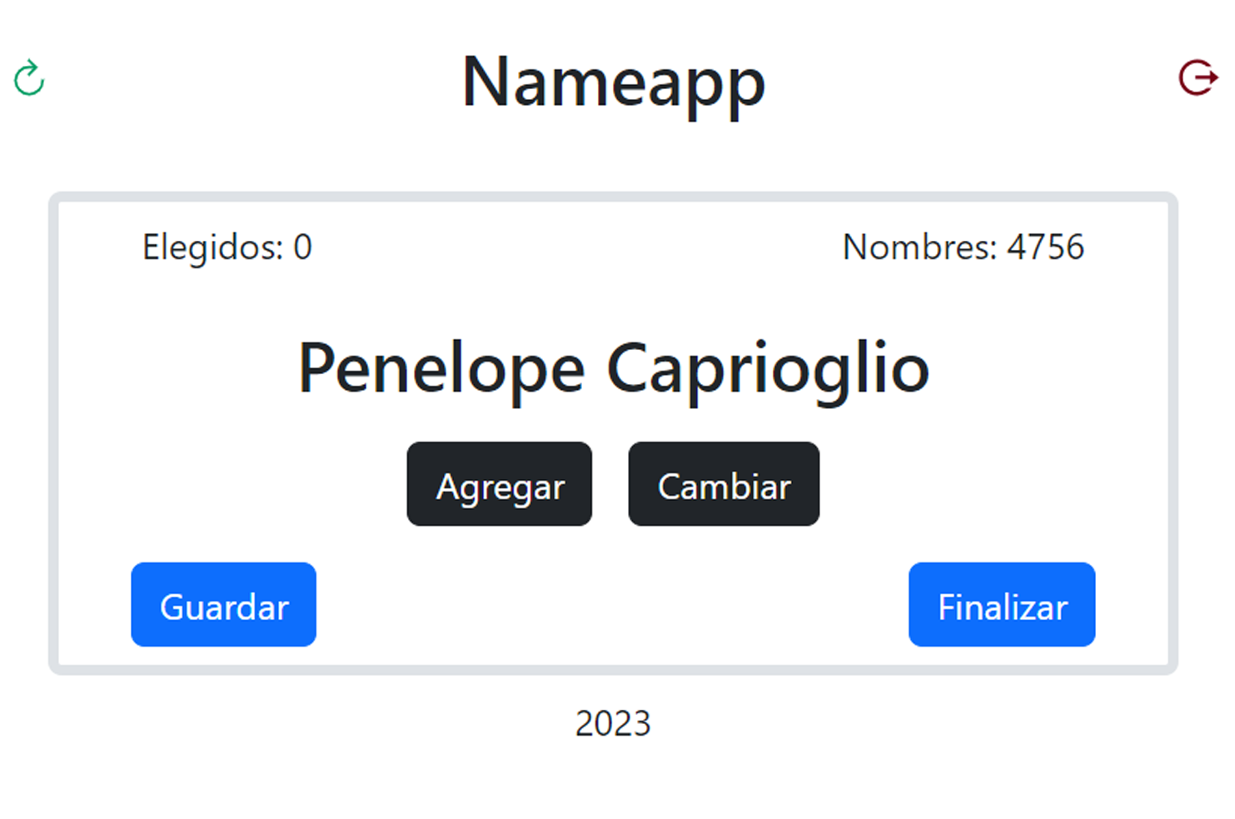Image resolution: width=1235 pixels, height=819 pixels.
Task: Add Penelope Caprioglio using Agregar
Action: point(499,484)
